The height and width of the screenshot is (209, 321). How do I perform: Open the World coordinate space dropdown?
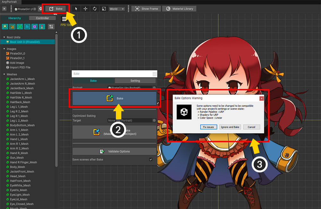117,9
